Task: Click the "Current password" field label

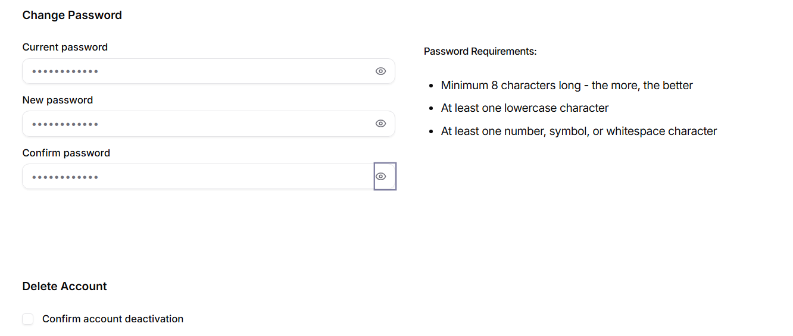Action: (x=65, y=47)
